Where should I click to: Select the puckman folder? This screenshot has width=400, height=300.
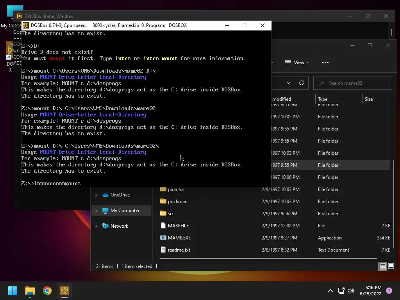275,201
